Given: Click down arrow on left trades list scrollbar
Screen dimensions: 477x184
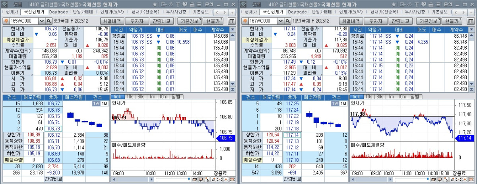Looking at the screenshot, I should point(233,84).
